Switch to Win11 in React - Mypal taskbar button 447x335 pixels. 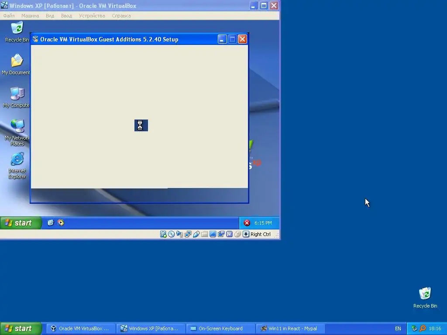tap(290, 328)
